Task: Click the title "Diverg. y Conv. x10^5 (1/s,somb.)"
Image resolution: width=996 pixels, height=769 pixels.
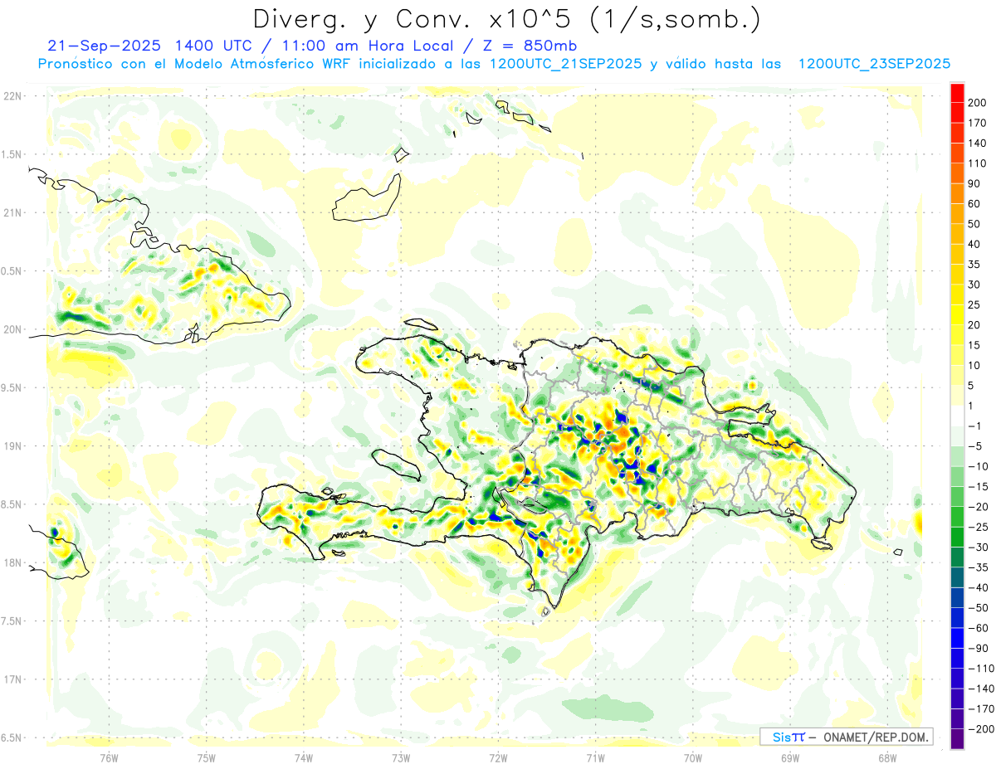Action: pos(505,19)
